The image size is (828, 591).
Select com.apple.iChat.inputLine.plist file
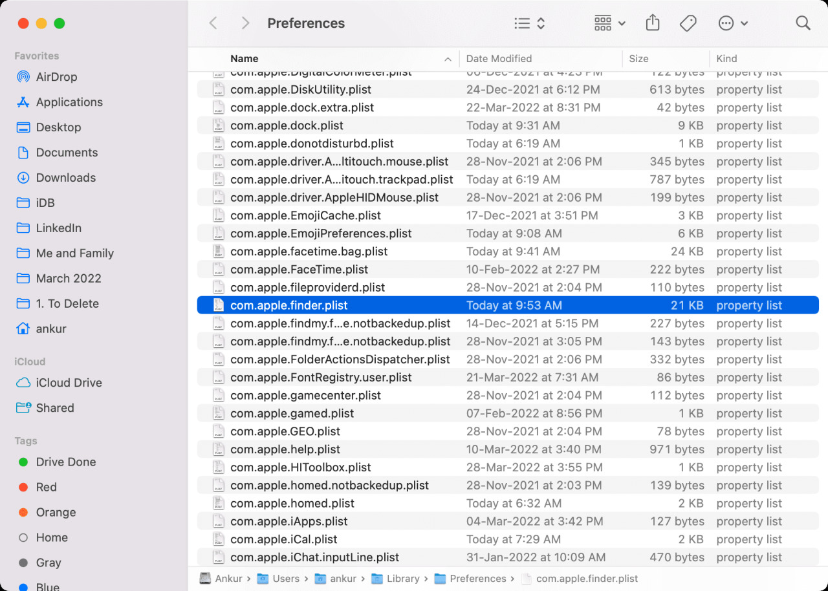click(508, 557)
